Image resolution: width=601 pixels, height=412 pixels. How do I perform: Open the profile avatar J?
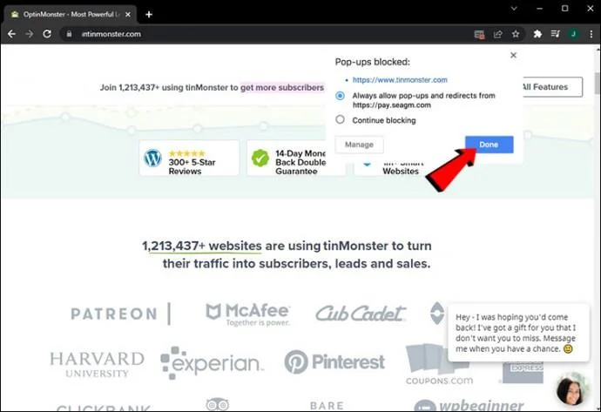pos(573,34)
